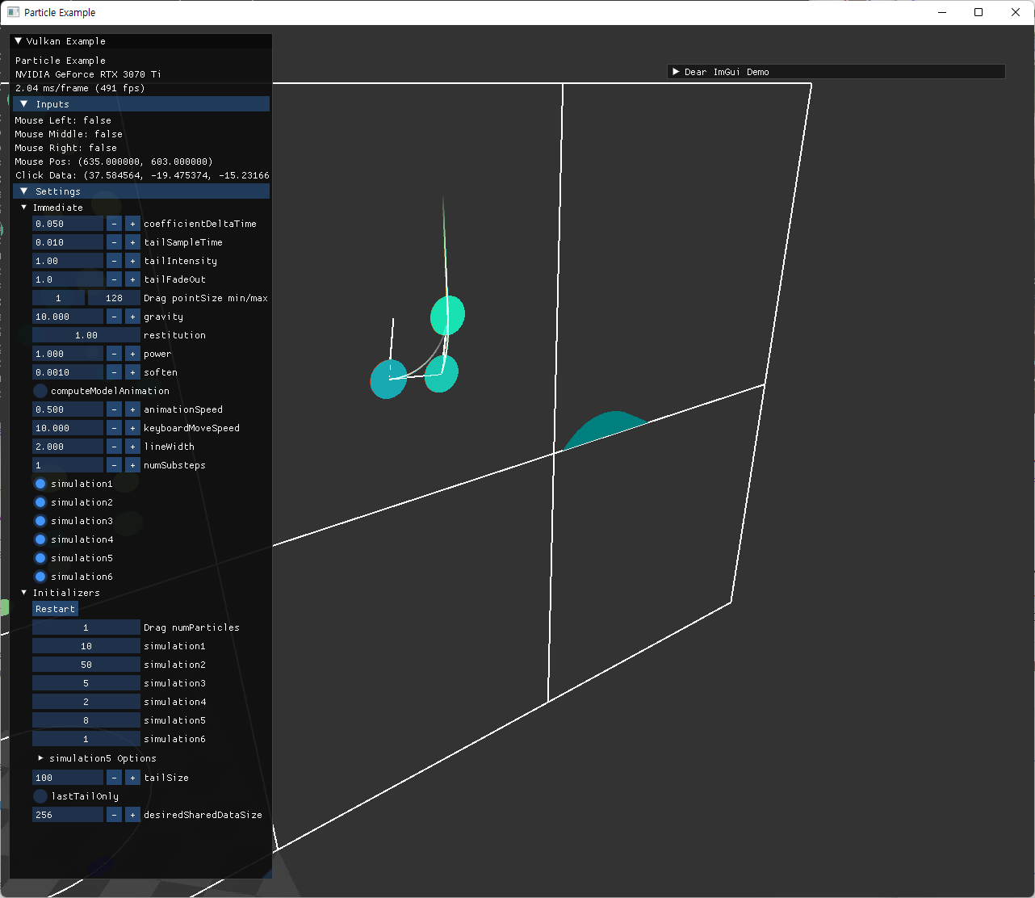This screenshot has height=898, width=1035.
Task: Increase keyboardMoveSpeed with plus button
Action: pos(132,428)
